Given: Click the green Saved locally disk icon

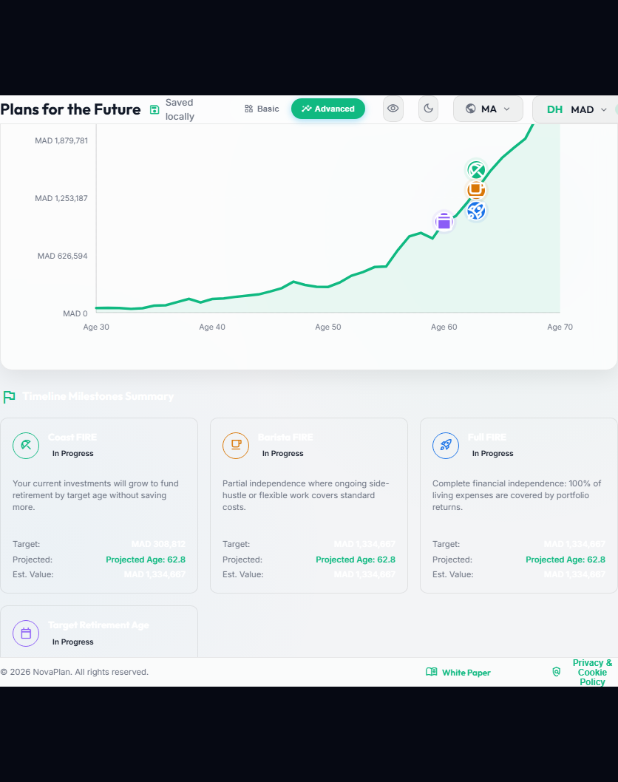Looking at the screenshot, I should pyautogui.click(x=154, y=109).
